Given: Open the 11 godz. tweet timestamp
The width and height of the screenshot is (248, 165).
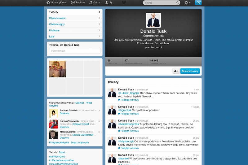Looking at the screenshot, I should point(195,107).
